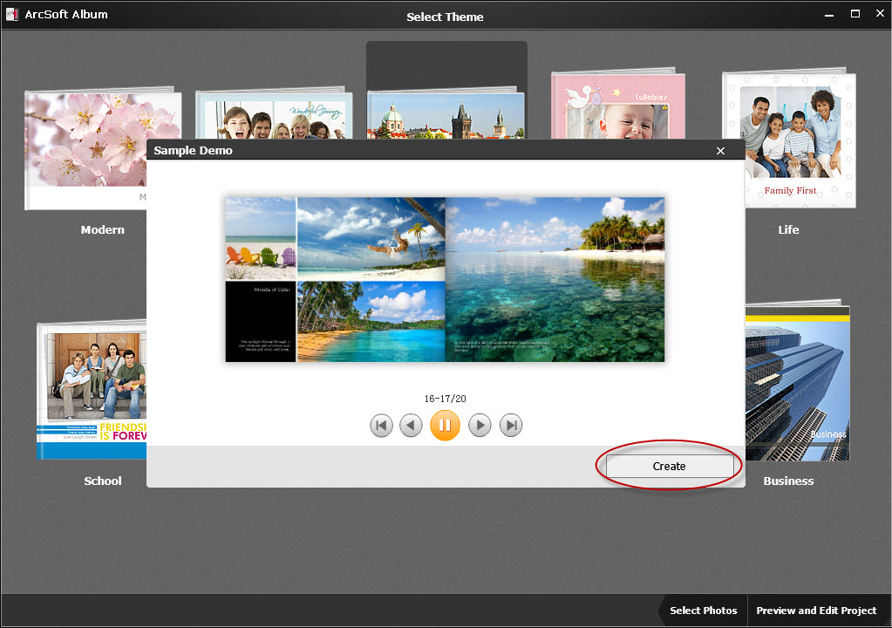
Task: Maximize the ArcSoft Album window
Action: click(855, 14)
